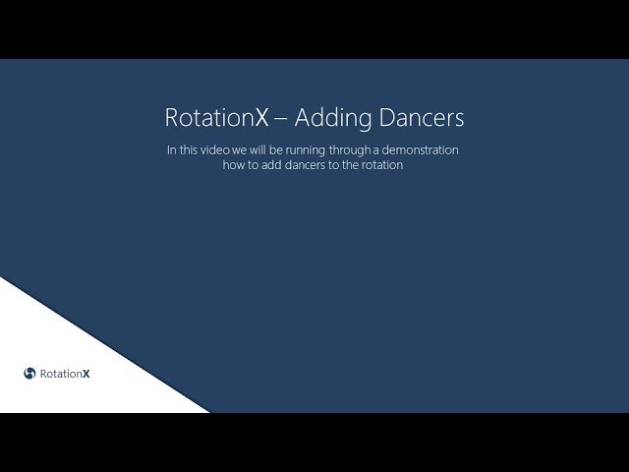The width and height of the screenshot is (629, 472).
Task: Click the RotationX wordmark beside the logo
Action: point(65,374)
